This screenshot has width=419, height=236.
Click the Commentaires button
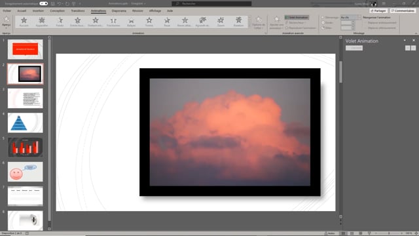pos(403,10)
